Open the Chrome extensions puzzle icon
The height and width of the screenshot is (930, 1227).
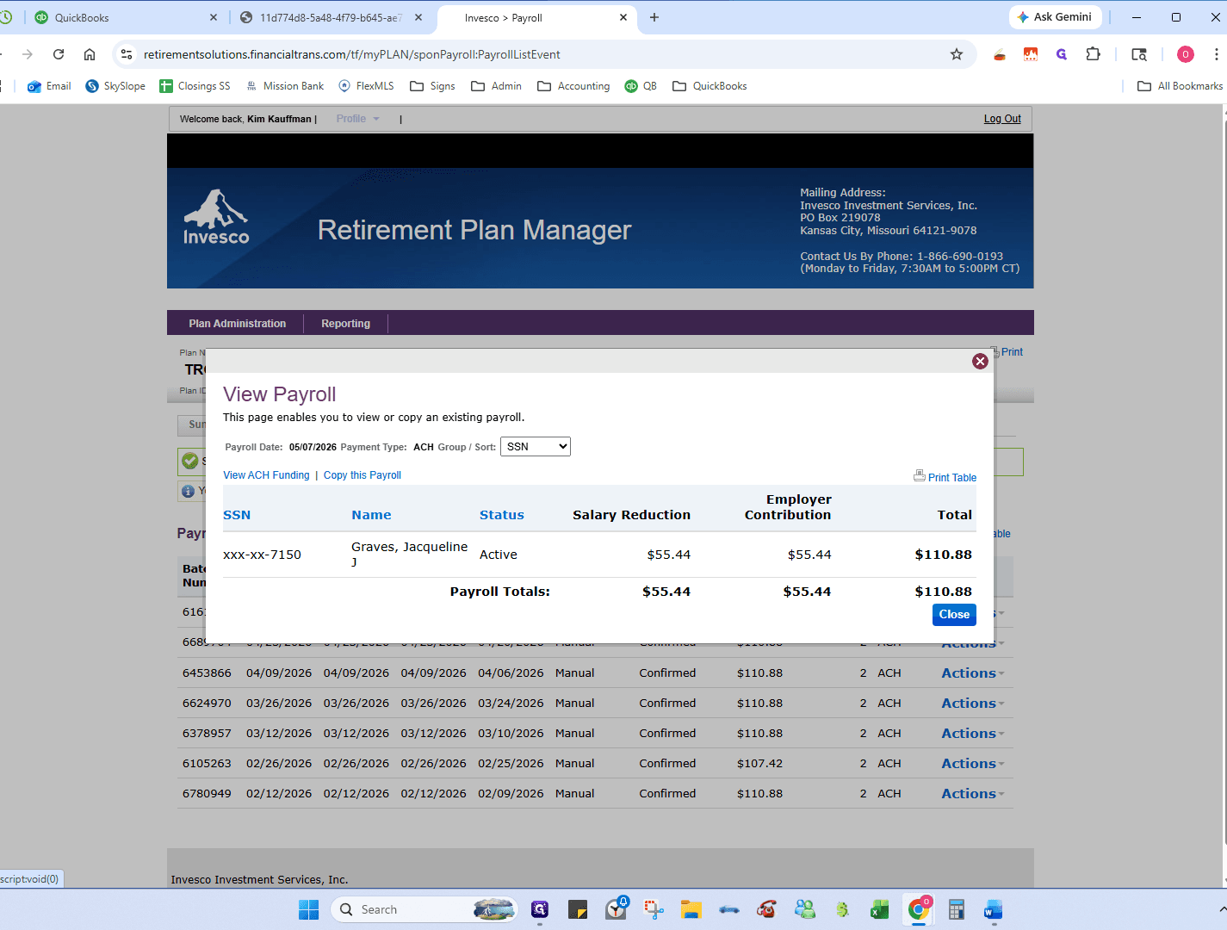click(x=1093, y=54)
